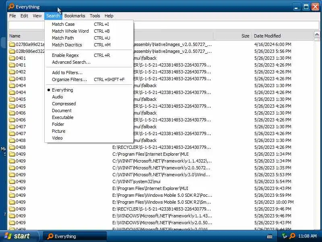
Task: Open the View menu
Action: (37, 16)
